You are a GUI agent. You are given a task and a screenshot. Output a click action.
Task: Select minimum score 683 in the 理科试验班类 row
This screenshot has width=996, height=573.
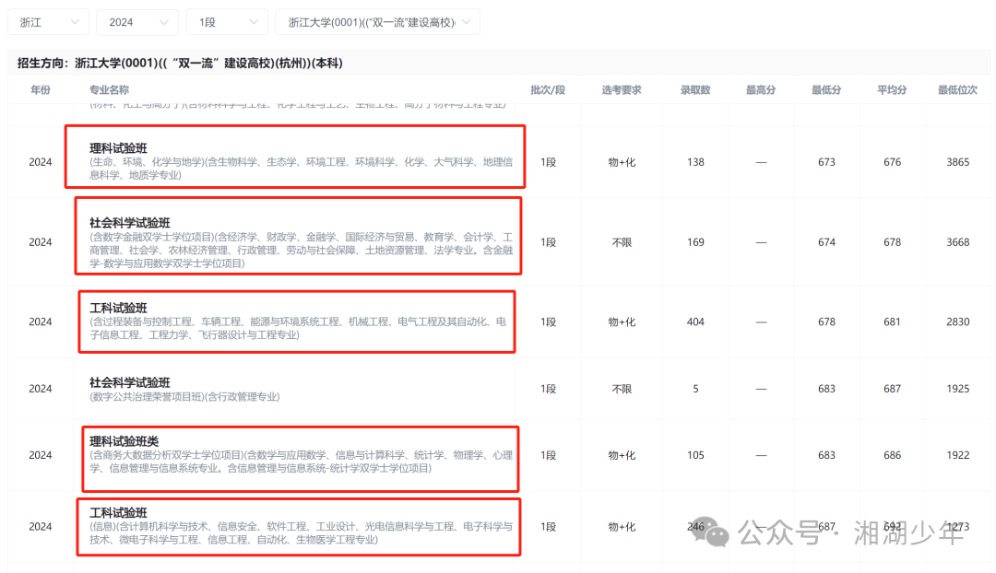pyautogui.click(x=826, y=455)
